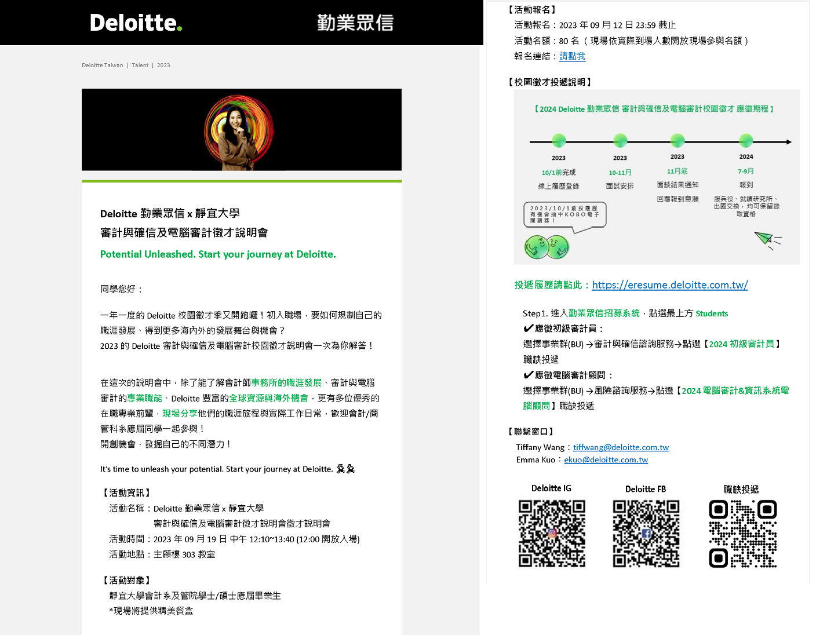Click the recruitment timeline graphic

tap(657, 177)
